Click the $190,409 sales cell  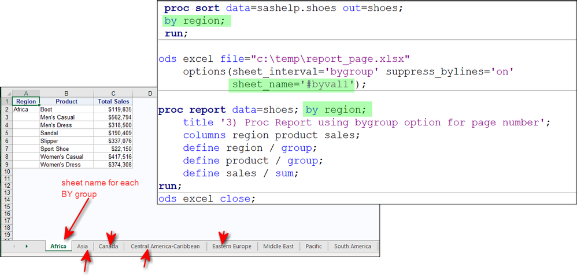(113, 133)
